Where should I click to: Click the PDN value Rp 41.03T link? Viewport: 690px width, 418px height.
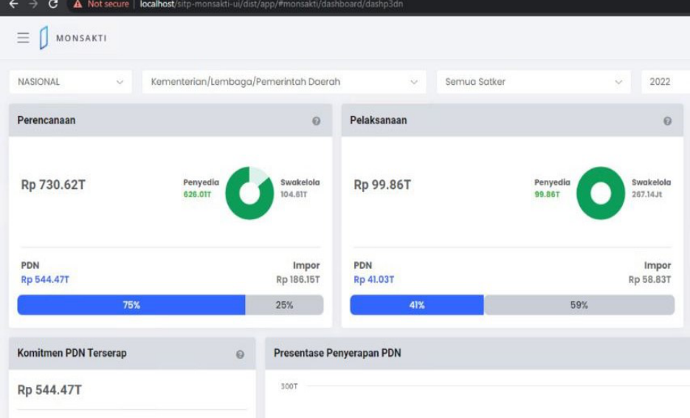tap(374, 280)
